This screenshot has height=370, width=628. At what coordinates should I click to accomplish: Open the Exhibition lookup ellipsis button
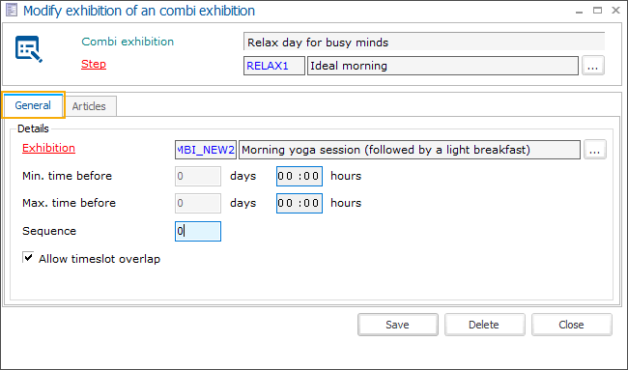pyautogui.click(x=595, y=150)
